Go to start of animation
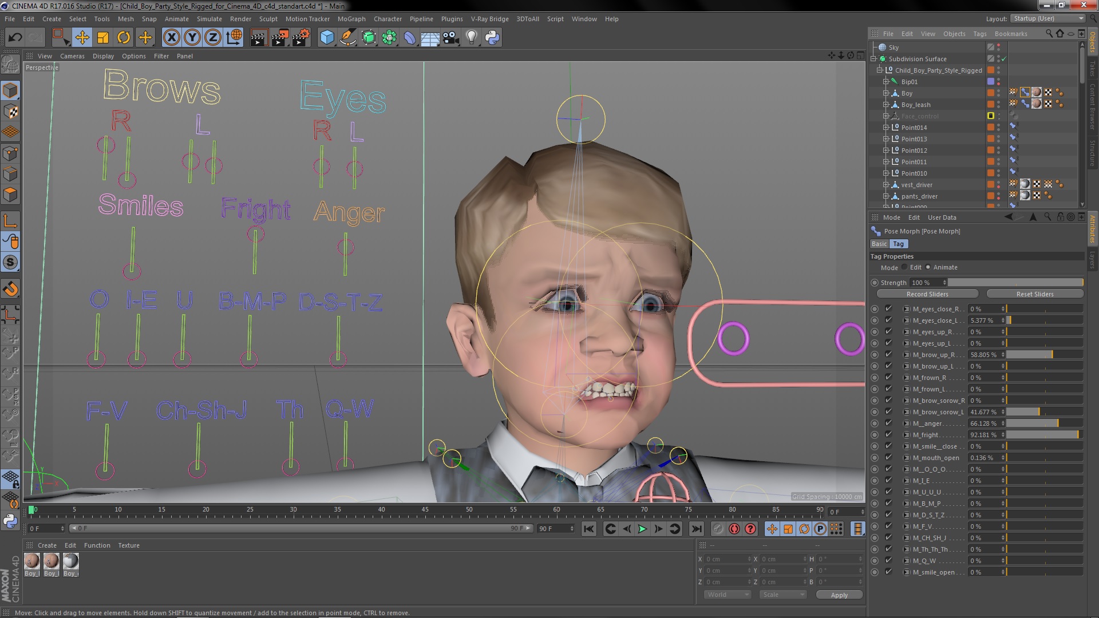 [x=588, y=529]
